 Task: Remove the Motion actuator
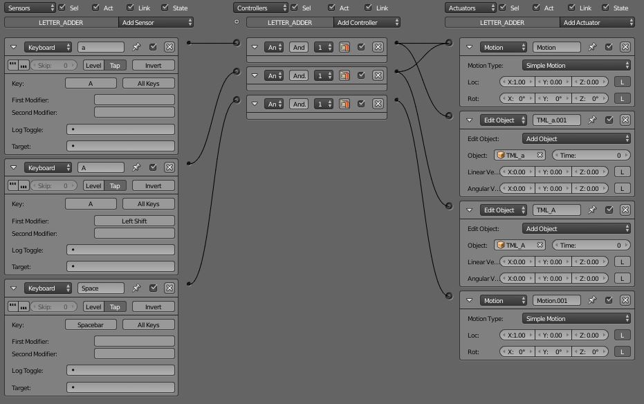tap(625, 47)
